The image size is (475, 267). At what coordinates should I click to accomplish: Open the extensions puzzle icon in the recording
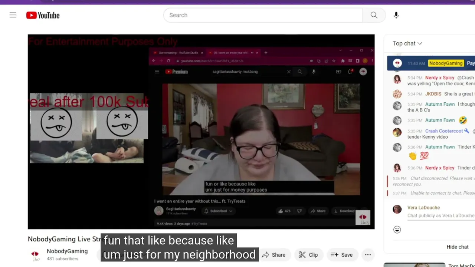343,61
